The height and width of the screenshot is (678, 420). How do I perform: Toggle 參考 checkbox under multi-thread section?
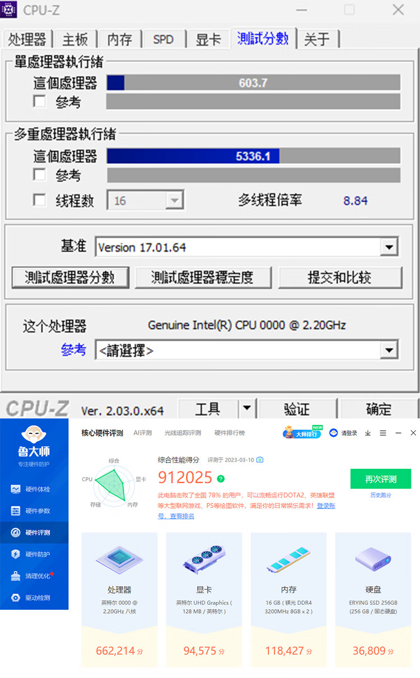(39, 175)
